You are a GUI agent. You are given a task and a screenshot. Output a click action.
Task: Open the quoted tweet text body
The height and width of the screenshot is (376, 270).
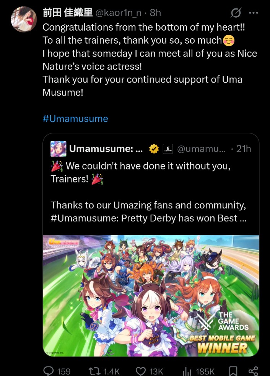click(148, 192)
